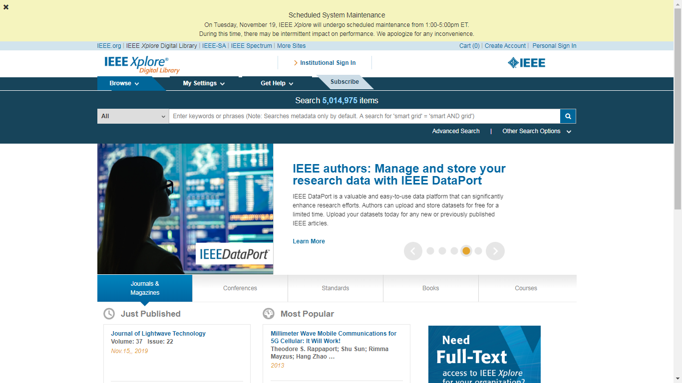Click the Learn More link
This screenshot has height=383, width=682.
(309, 241)
